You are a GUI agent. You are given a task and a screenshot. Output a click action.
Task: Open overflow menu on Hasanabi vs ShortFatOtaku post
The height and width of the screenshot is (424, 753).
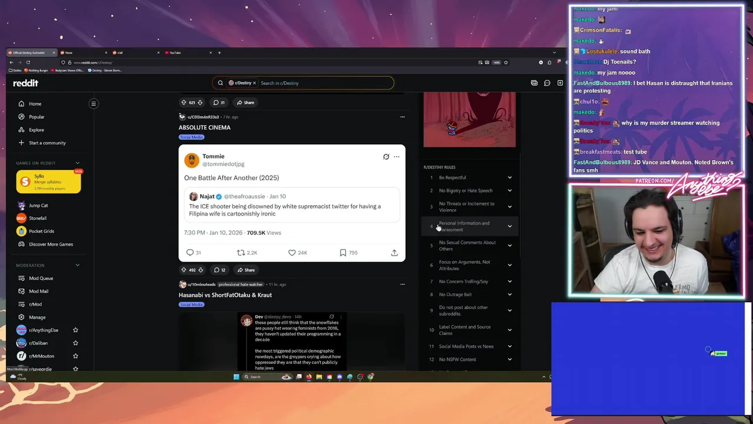coord(402,284)
